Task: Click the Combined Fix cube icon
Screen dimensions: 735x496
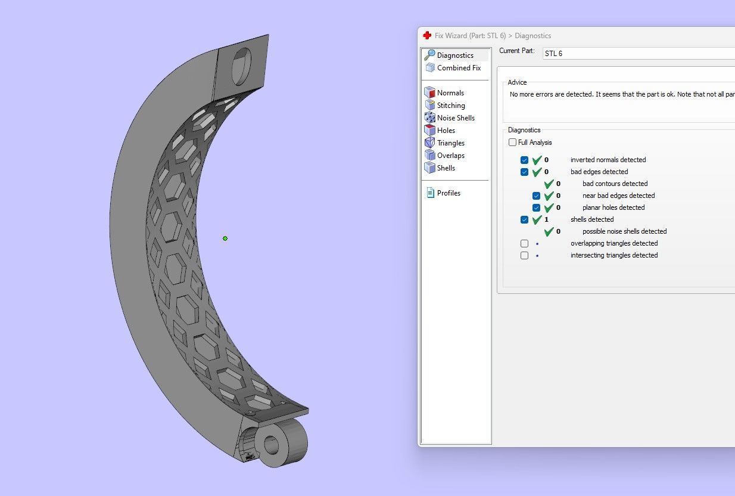Action: 429,68
